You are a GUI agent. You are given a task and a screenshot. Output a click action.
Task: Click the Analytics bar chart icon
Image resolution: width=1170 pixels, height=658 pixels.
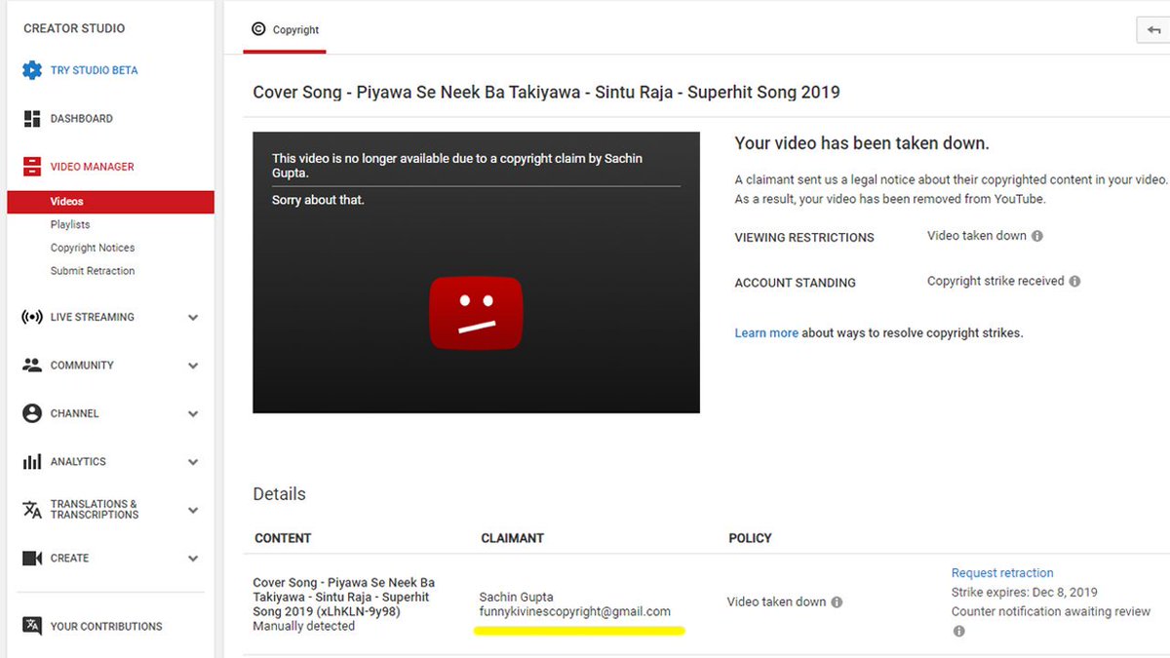pyautogui.click(x=32, y=462)
